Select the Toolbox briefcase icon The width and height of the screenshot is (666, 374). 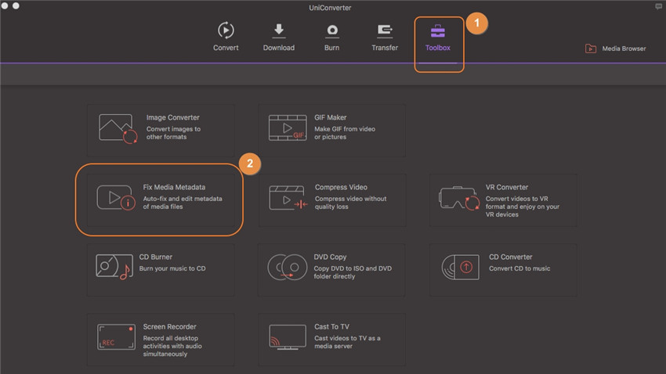click(x=437, y=31)
